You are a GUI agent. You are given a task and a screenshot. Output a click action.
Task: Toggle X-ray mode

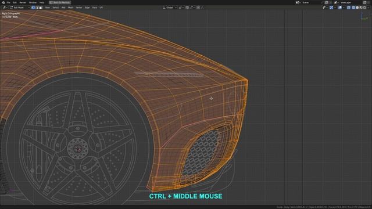click(x=349, y=8)
